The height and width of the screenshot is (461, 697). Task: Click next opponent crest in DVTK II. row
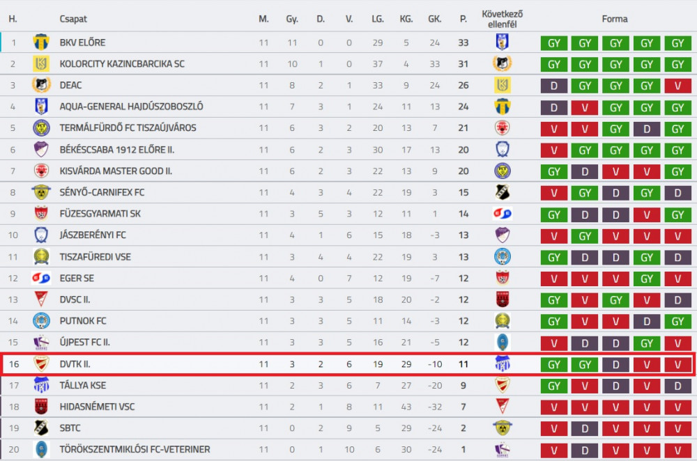(x=502, y=364)
